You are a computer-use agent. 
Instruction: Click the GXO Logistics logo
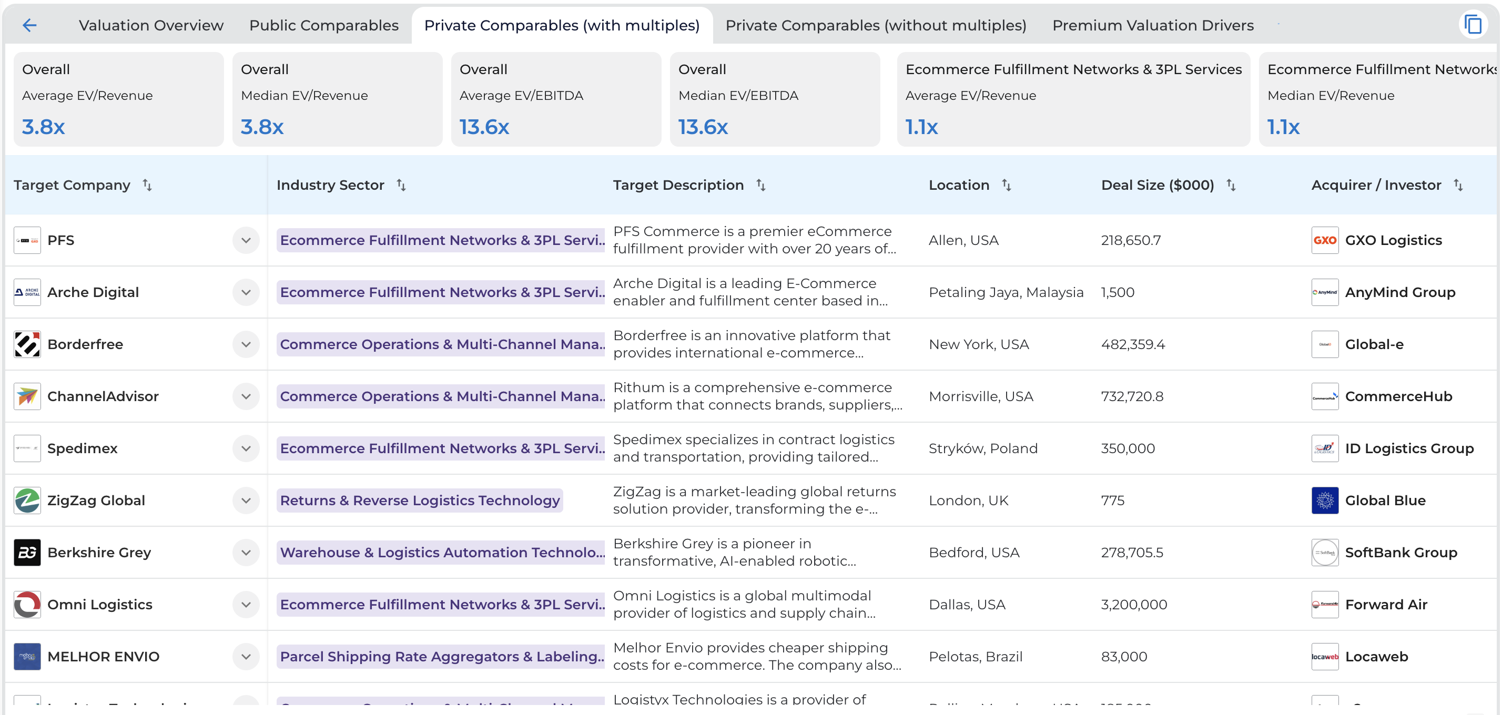click(1324, 240)
